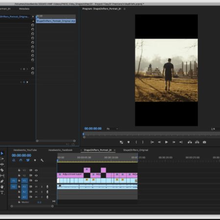Image resolution: width=220 pixels, height=220 pixels.
Task: Go to In point in Program monitor
Action: tap(152, 142)
